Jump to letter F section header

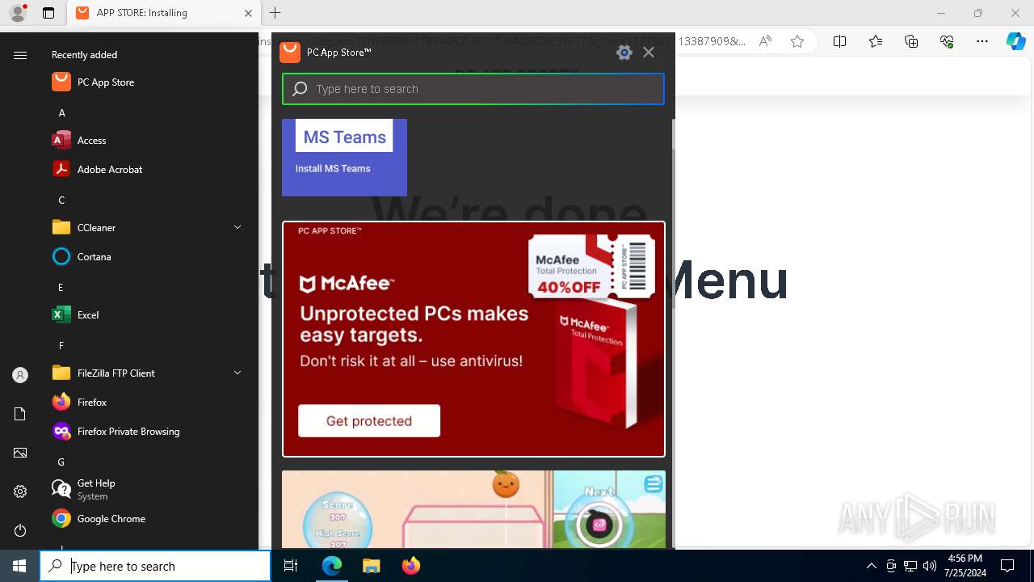tap(61, 346)
